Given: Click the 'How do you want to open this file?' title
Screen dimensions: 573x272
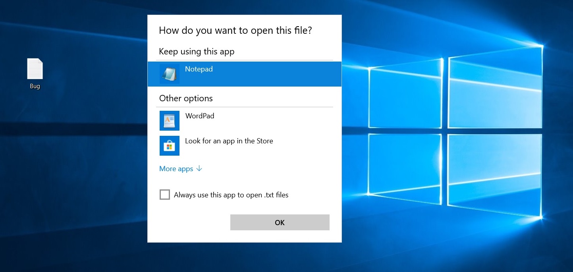Looking at the screenshot, I should [235, 31].
